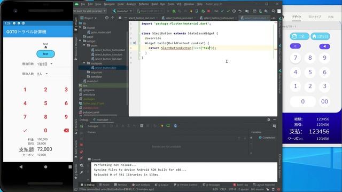Click the Connected status in Variables pane

click(267, 138)
